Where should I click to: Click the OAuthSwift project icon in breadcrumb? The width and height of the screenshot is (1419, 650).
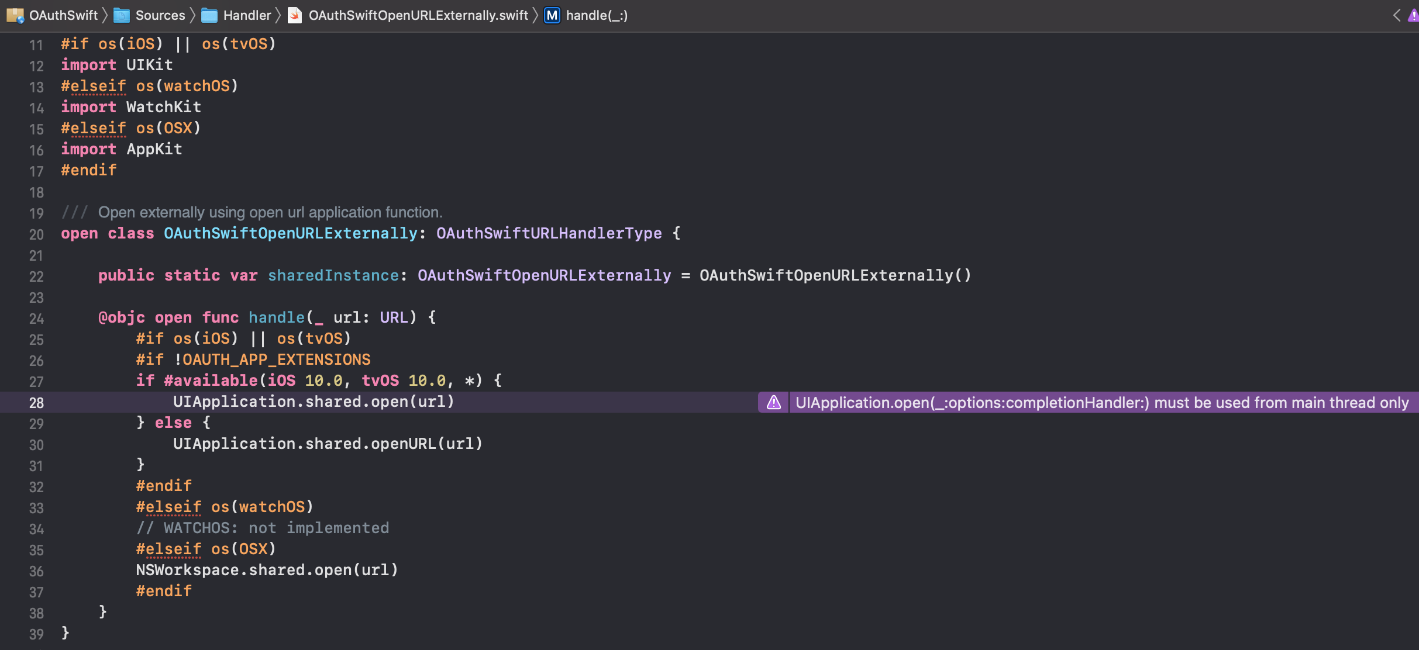[15, 15]
